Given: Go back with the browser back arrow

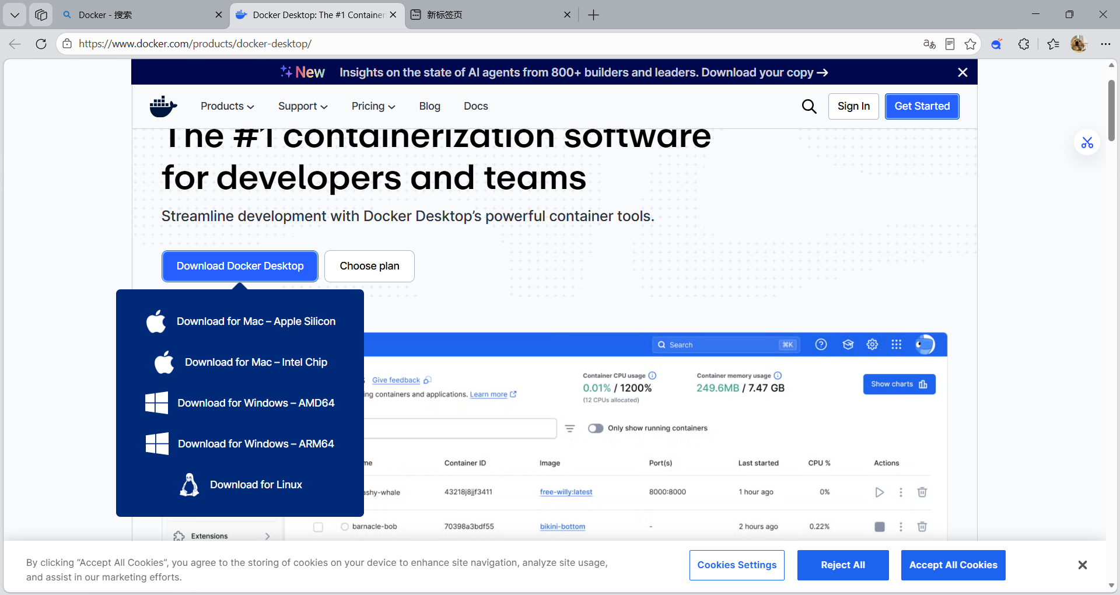Looking at the screenshot, I should click(x=15, y=44).
